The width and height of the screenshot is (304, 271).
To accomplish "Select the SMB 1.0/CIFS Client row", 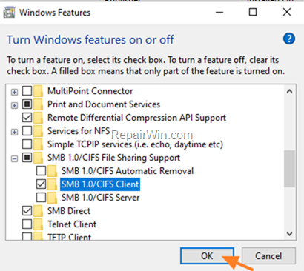I will (x=100, y=184).
